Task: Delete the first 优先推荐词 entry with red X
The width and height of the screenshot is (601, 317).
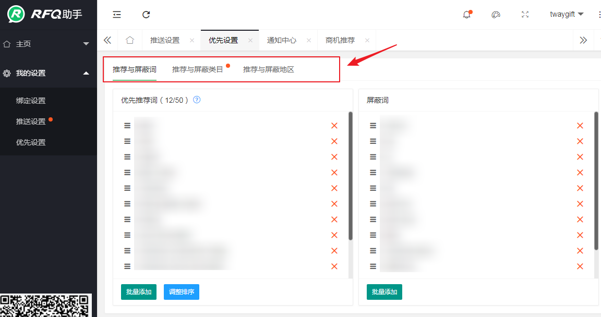Action: [x=334, y=126]
